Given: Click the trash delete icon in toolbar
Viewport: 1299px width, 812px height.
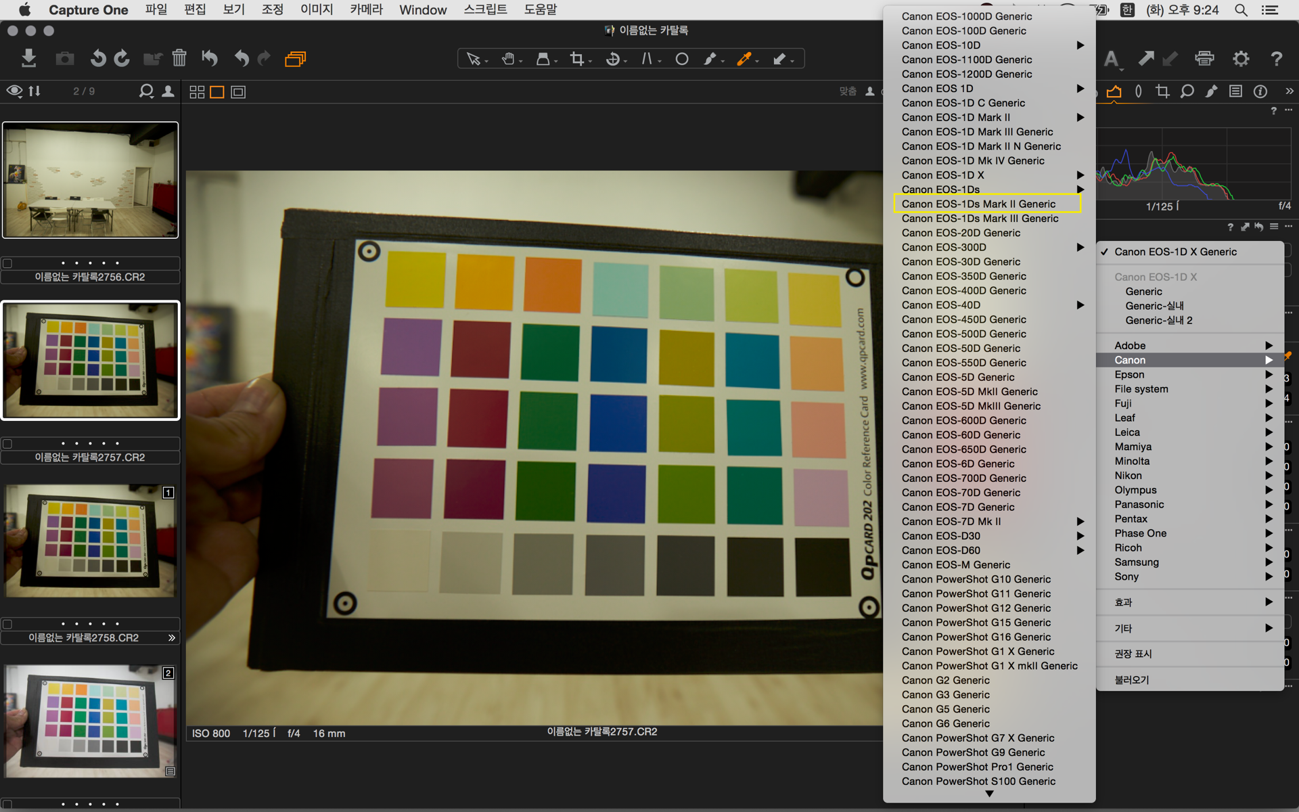Looking at the screenshot, I should 179,58.
